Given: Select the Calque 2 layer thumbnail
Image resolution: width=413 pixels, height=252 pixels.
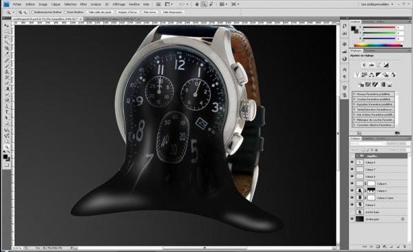Looking at the screenshot, I should 359,205.
